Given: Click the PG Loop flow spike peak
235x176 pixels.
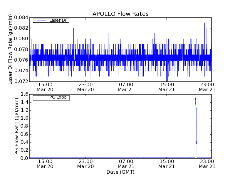Looking at the screenshot, I should pos(195,97).
